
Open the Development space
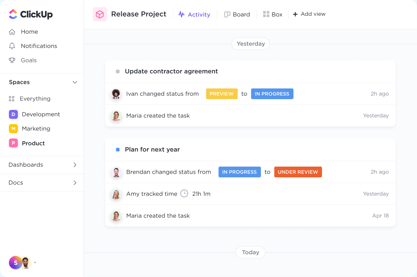pyautogui.click(x=41, y=114)
